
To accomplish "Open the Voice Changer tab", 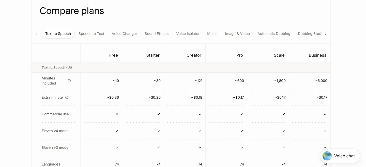I will (x=125, y=34).
